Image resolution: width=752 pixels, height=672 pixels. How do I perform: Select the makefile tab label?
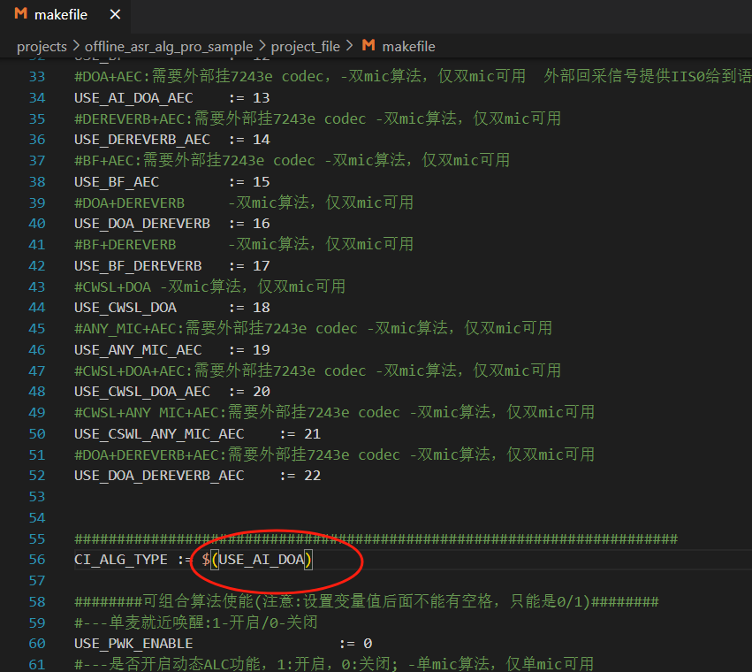(60, 15)
